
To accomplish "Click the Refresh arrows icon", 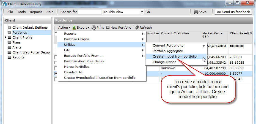I will (137, 28).
